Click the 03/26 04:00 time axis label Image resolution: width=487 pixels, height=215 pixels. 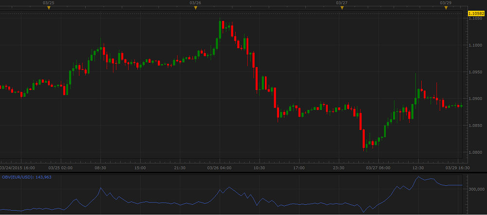pyautogui.click(x=219, y=168)
